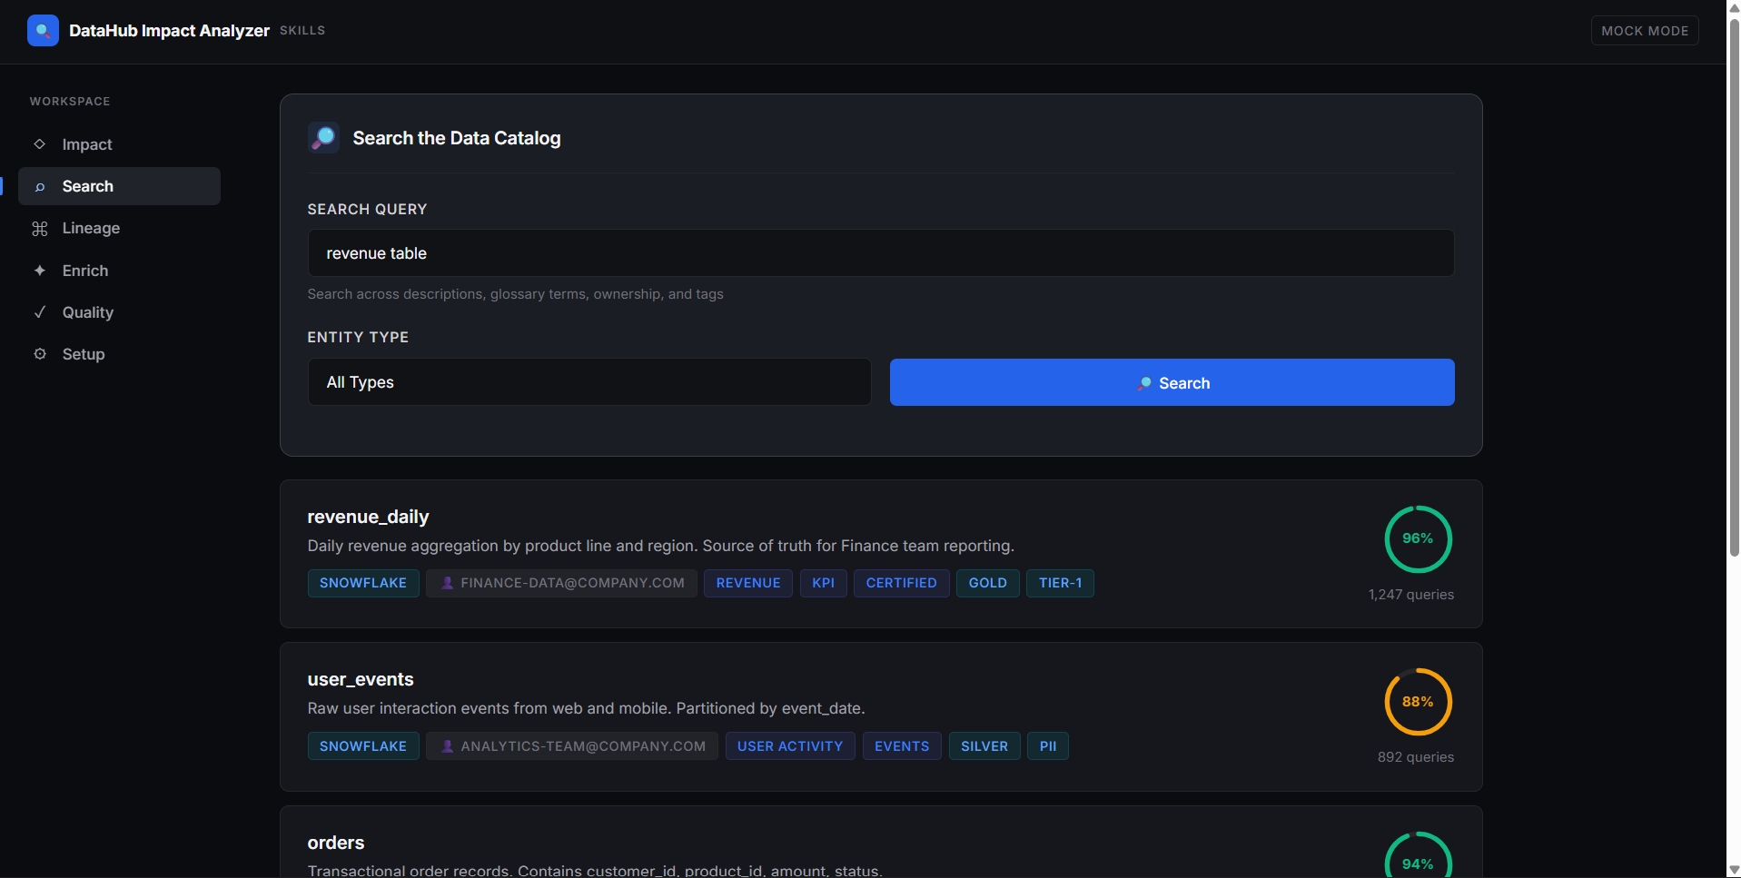Click the Enrich sparkle icon
1741x878 pixels.
40,271
